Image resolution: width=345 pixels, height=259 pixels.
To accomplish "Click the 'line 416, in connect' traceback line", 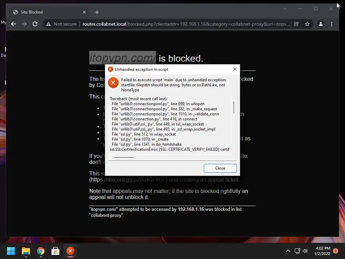I will pos(154,119).
